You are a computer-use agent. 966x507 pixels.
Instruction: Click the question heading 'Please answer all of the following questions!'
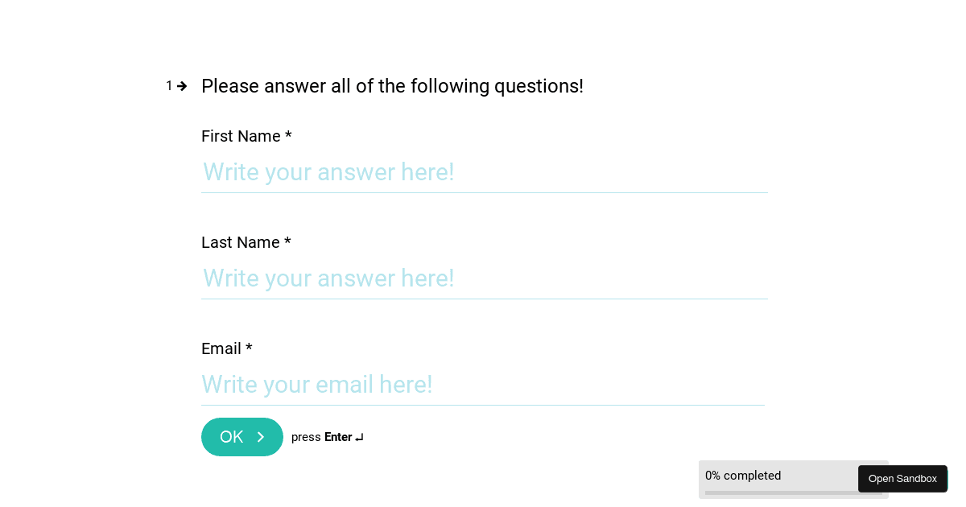pyautogui.click(x=392, y=86)
